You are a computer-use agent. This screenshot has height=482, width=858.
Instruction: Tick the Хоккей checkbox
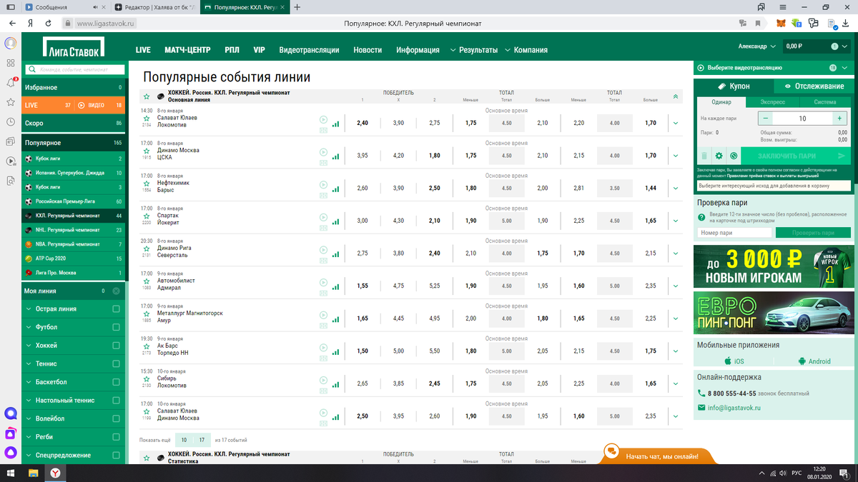(116, 346)
